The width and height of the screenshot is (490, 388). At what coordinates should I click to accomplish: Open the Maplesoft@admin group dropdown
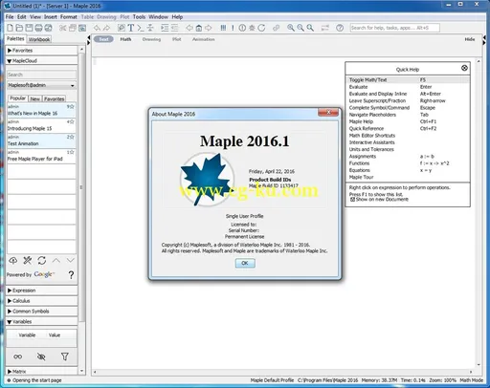pos(41,85)
